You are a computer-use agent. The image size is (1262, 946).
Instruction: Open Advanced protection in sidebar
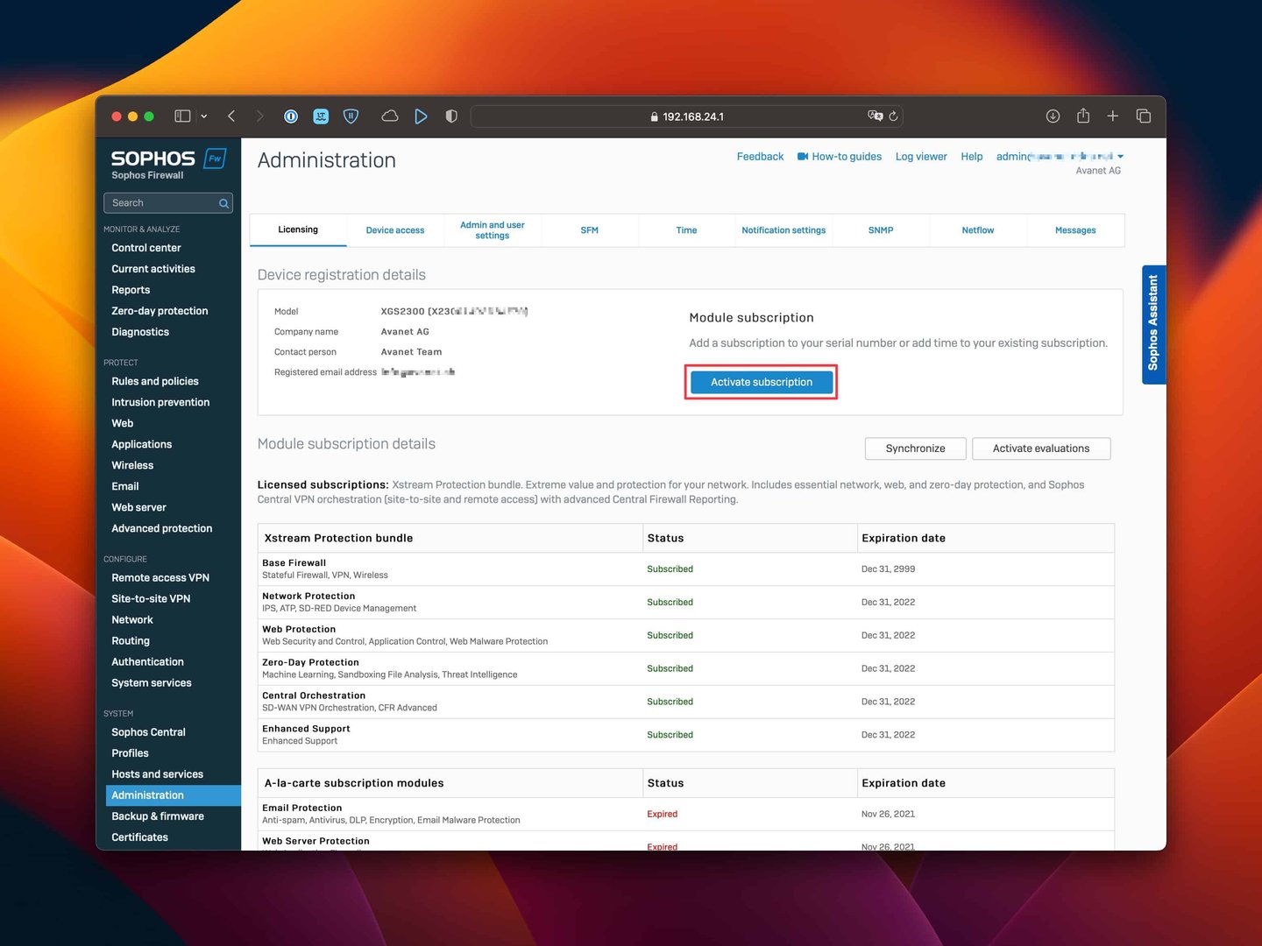click(x=162, y=528)
